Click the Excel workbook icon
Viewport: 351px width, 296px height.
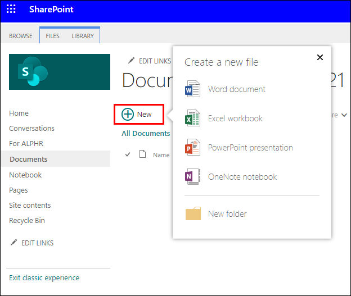point(192,118)
